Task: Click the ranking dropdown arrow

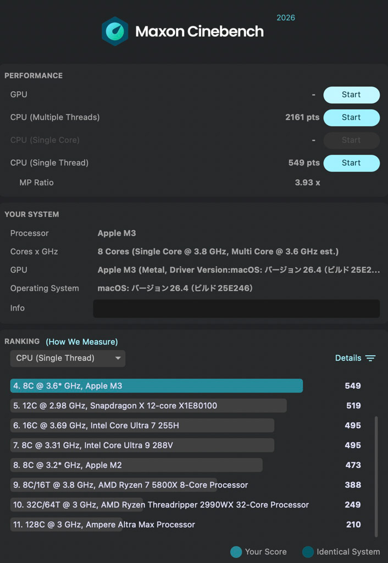Action: pos(118,358)
